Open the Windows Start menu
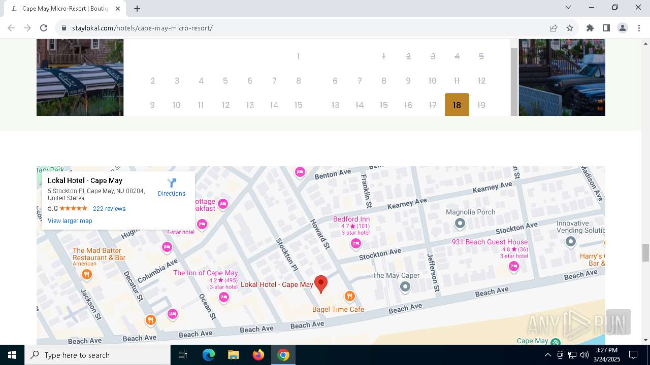Image resolution: width=650 pixels, height=365 pixels. click(12, 355)
